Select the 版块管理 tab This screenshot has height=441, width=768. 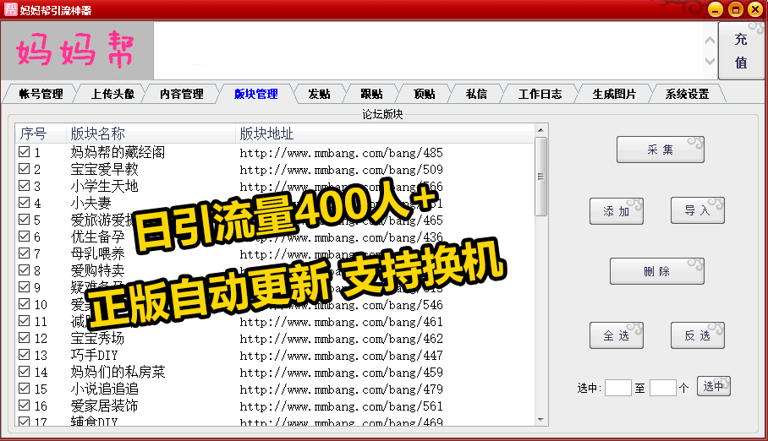[x=255, y=94]
